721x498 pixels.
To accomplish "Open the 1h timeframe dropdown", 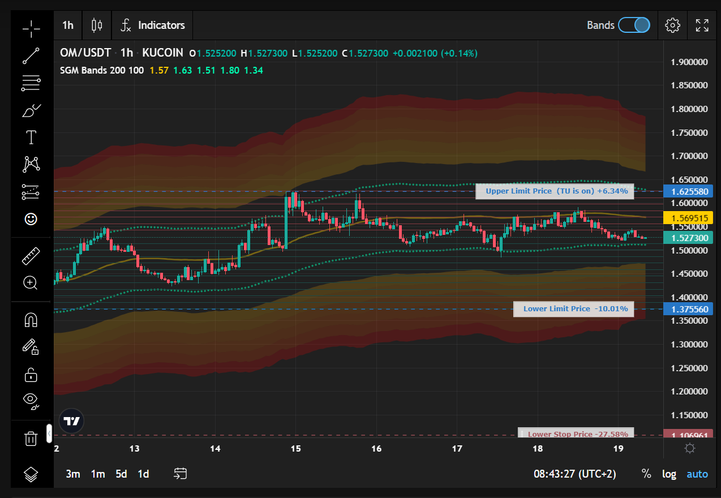I will (x=68, y=25).
